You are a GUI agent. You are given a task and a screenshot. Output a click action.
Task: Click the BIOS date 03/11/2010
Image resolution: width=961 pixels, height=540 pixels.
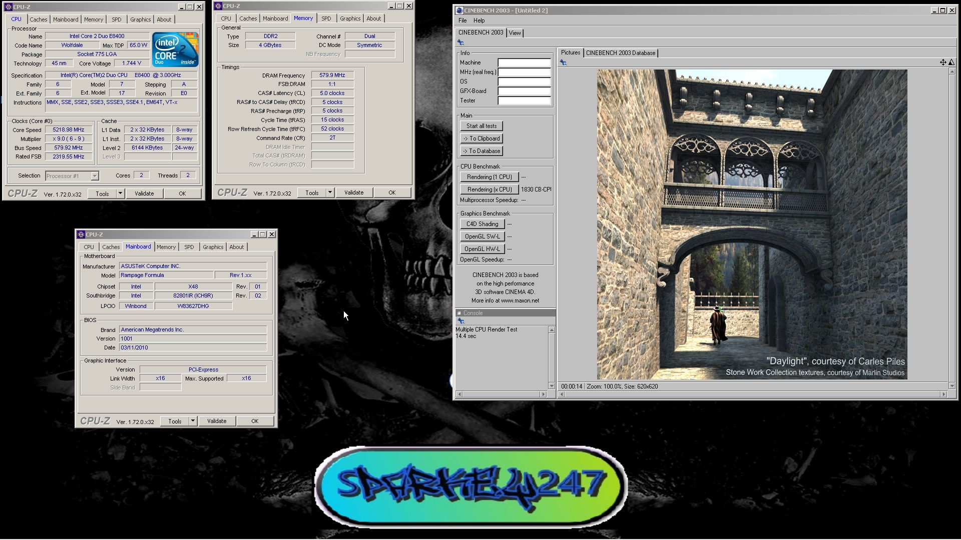pos(193,347)
